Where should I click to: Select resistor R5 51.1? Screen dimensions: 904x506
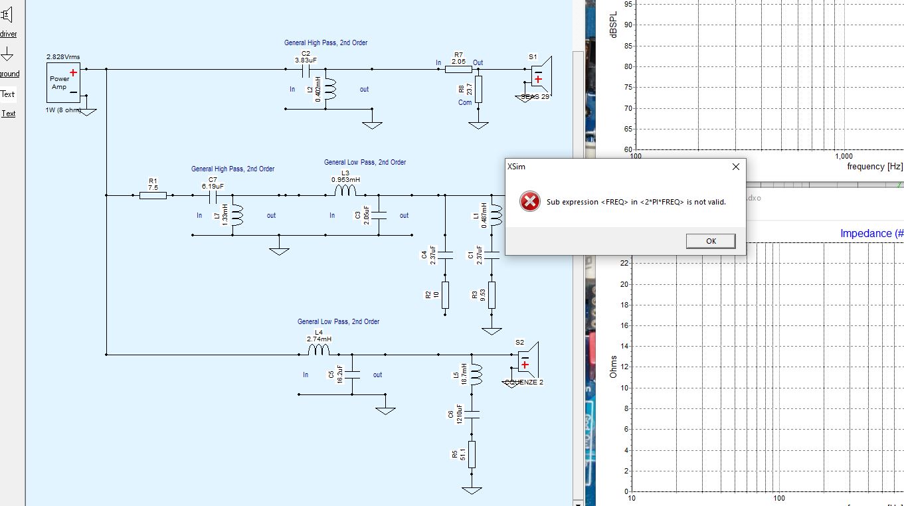click(x=472, y=454)
